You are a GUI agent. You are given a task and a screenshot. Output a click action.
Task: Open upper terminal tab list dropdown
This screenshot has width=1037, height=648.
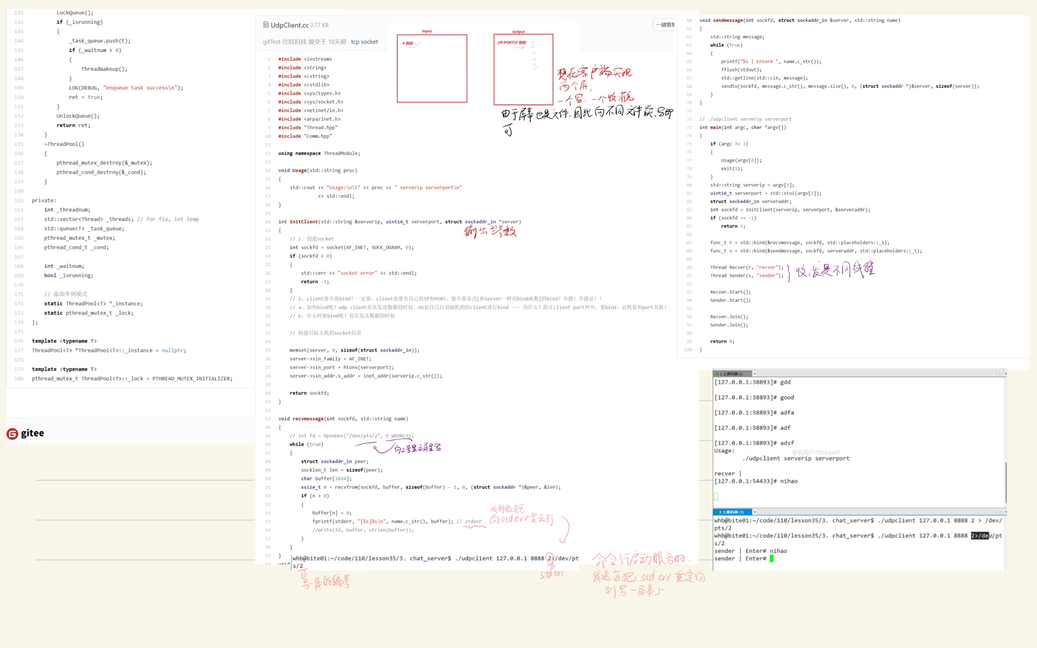(x=1006, y=374)
